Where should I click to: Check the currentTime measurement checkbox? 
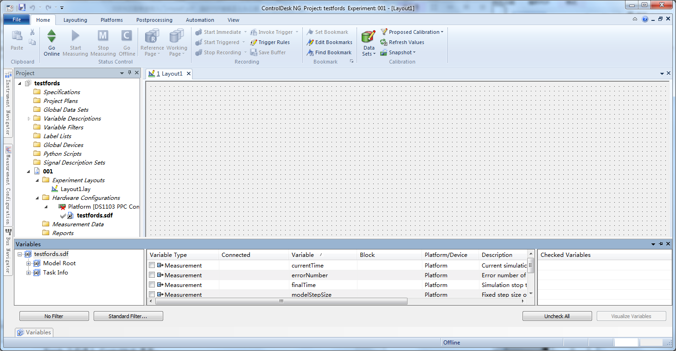152,265
